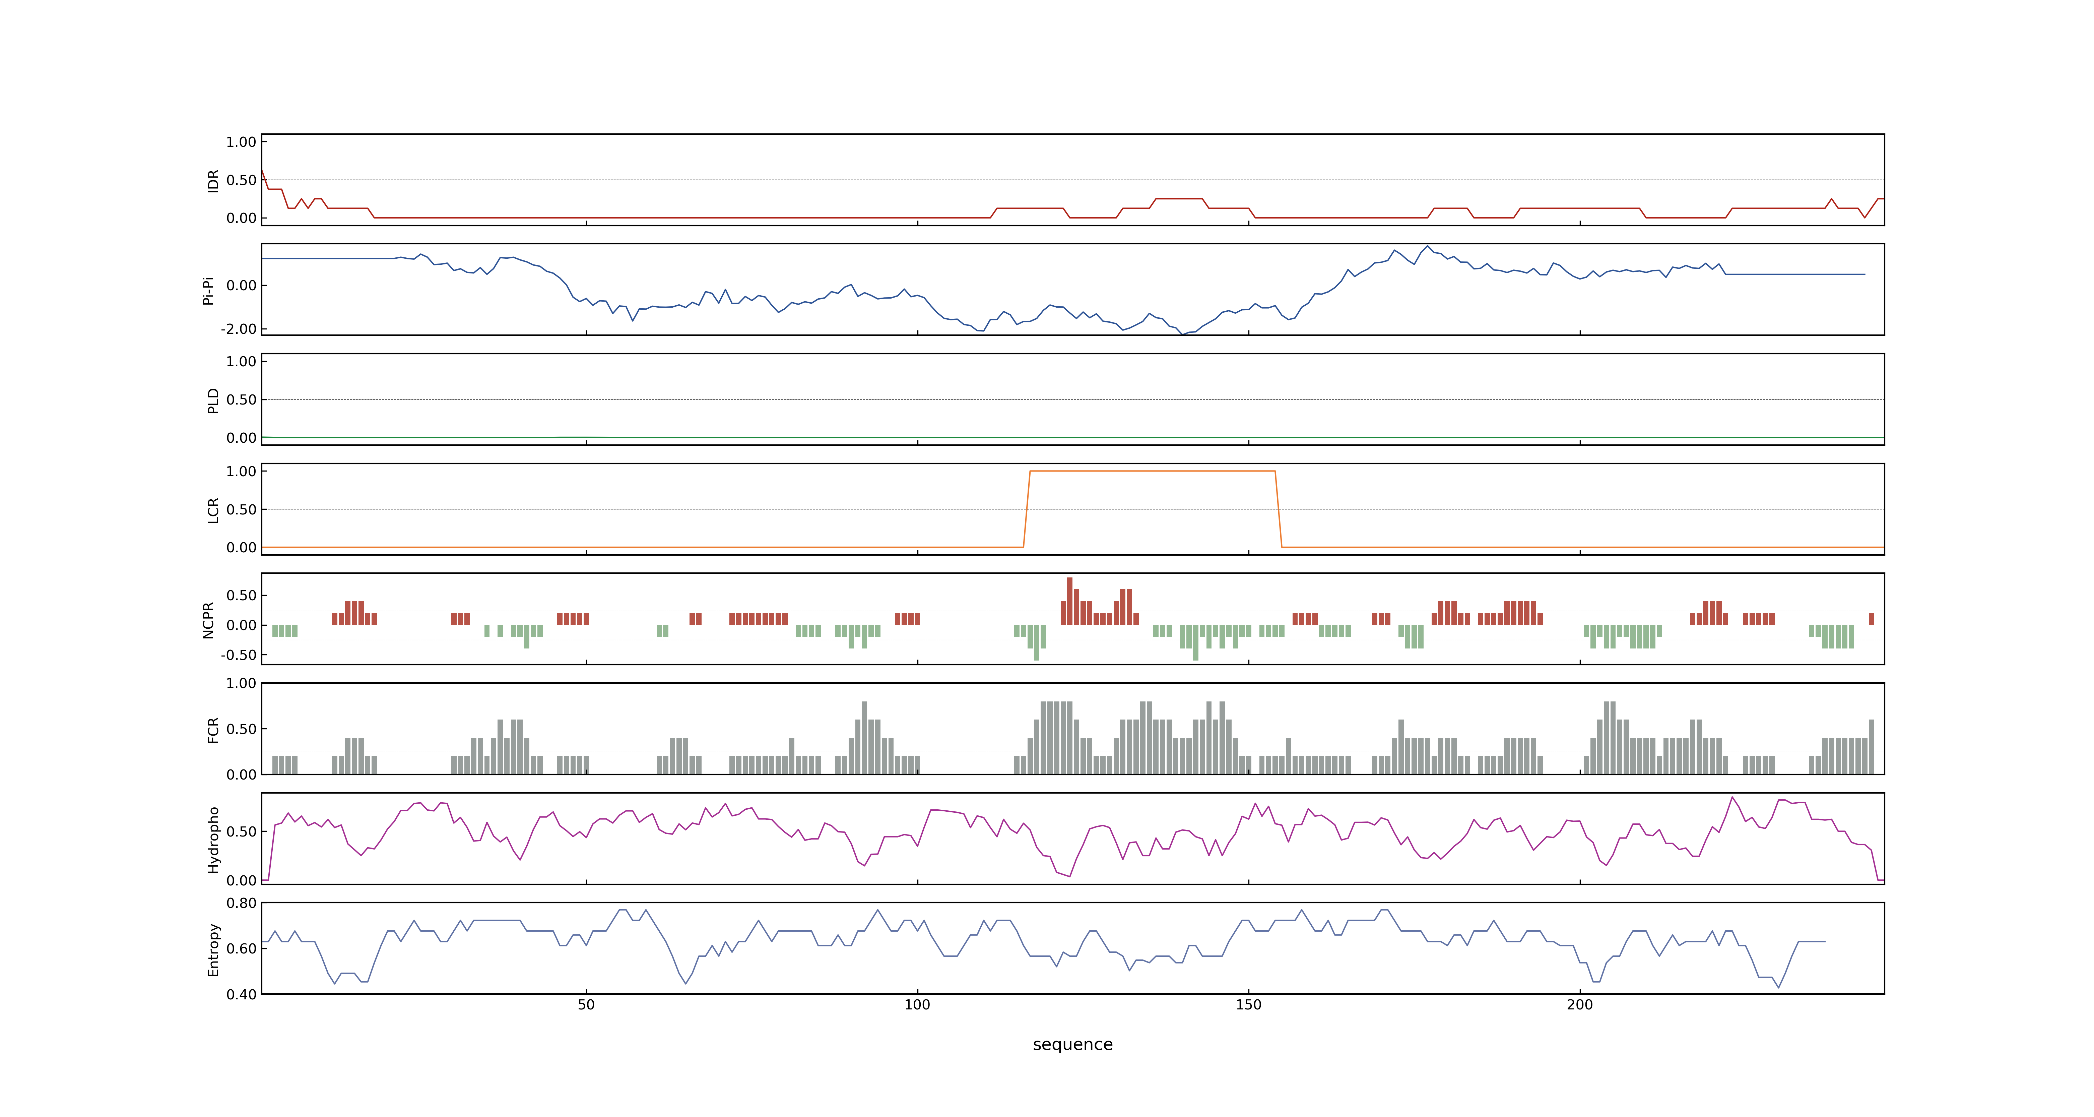
Task: Click the "100" x-axis tick label
Action: [x=917, y=1004]
